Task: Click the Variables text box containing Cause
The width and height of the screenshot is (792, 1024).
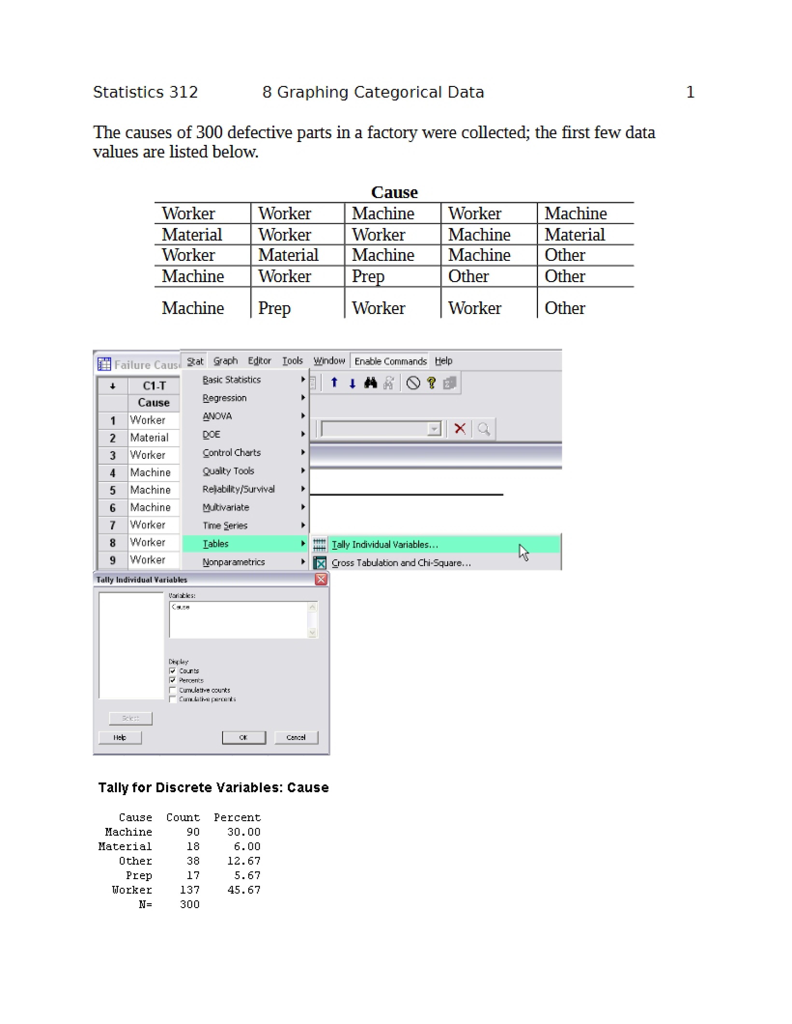Action: click(238, 620)
